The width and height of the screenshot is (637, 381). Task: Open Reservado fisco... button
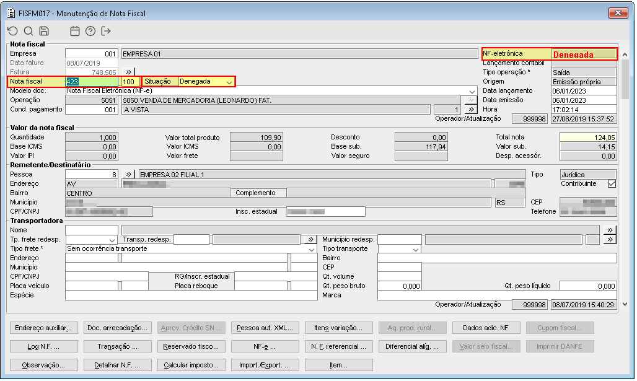click(191, 346)
